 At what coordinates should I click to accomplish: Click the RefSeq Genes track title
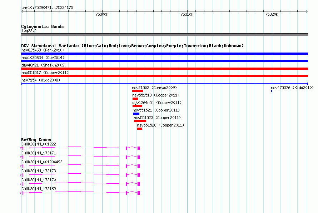click(x=36, y=140)
